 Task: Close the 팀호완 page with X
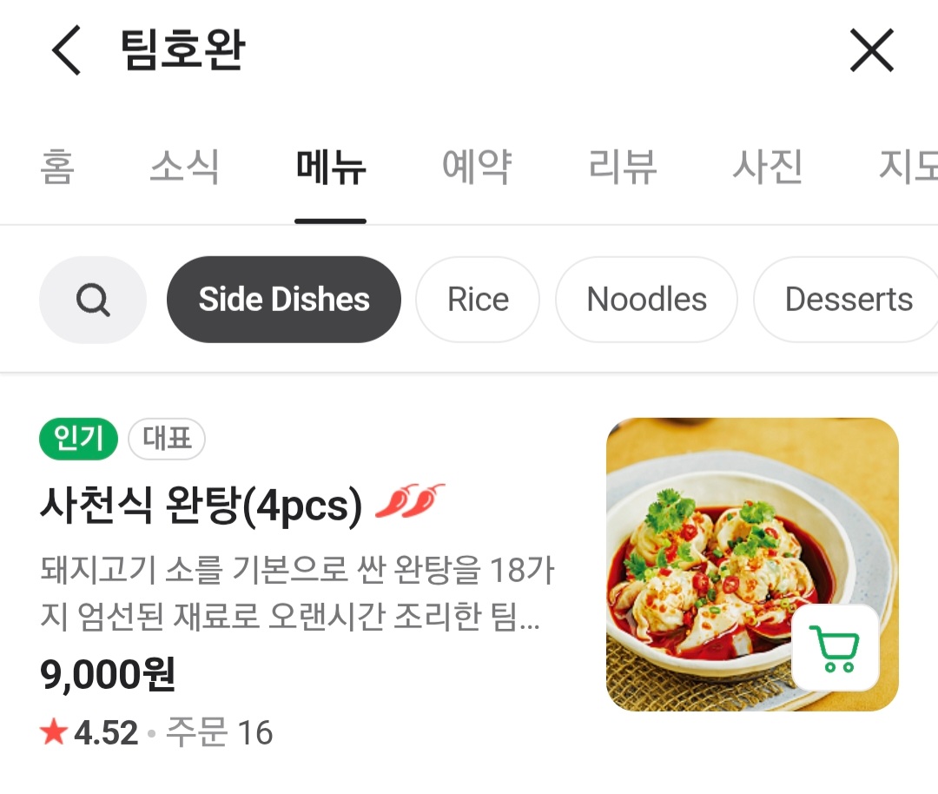871,50
